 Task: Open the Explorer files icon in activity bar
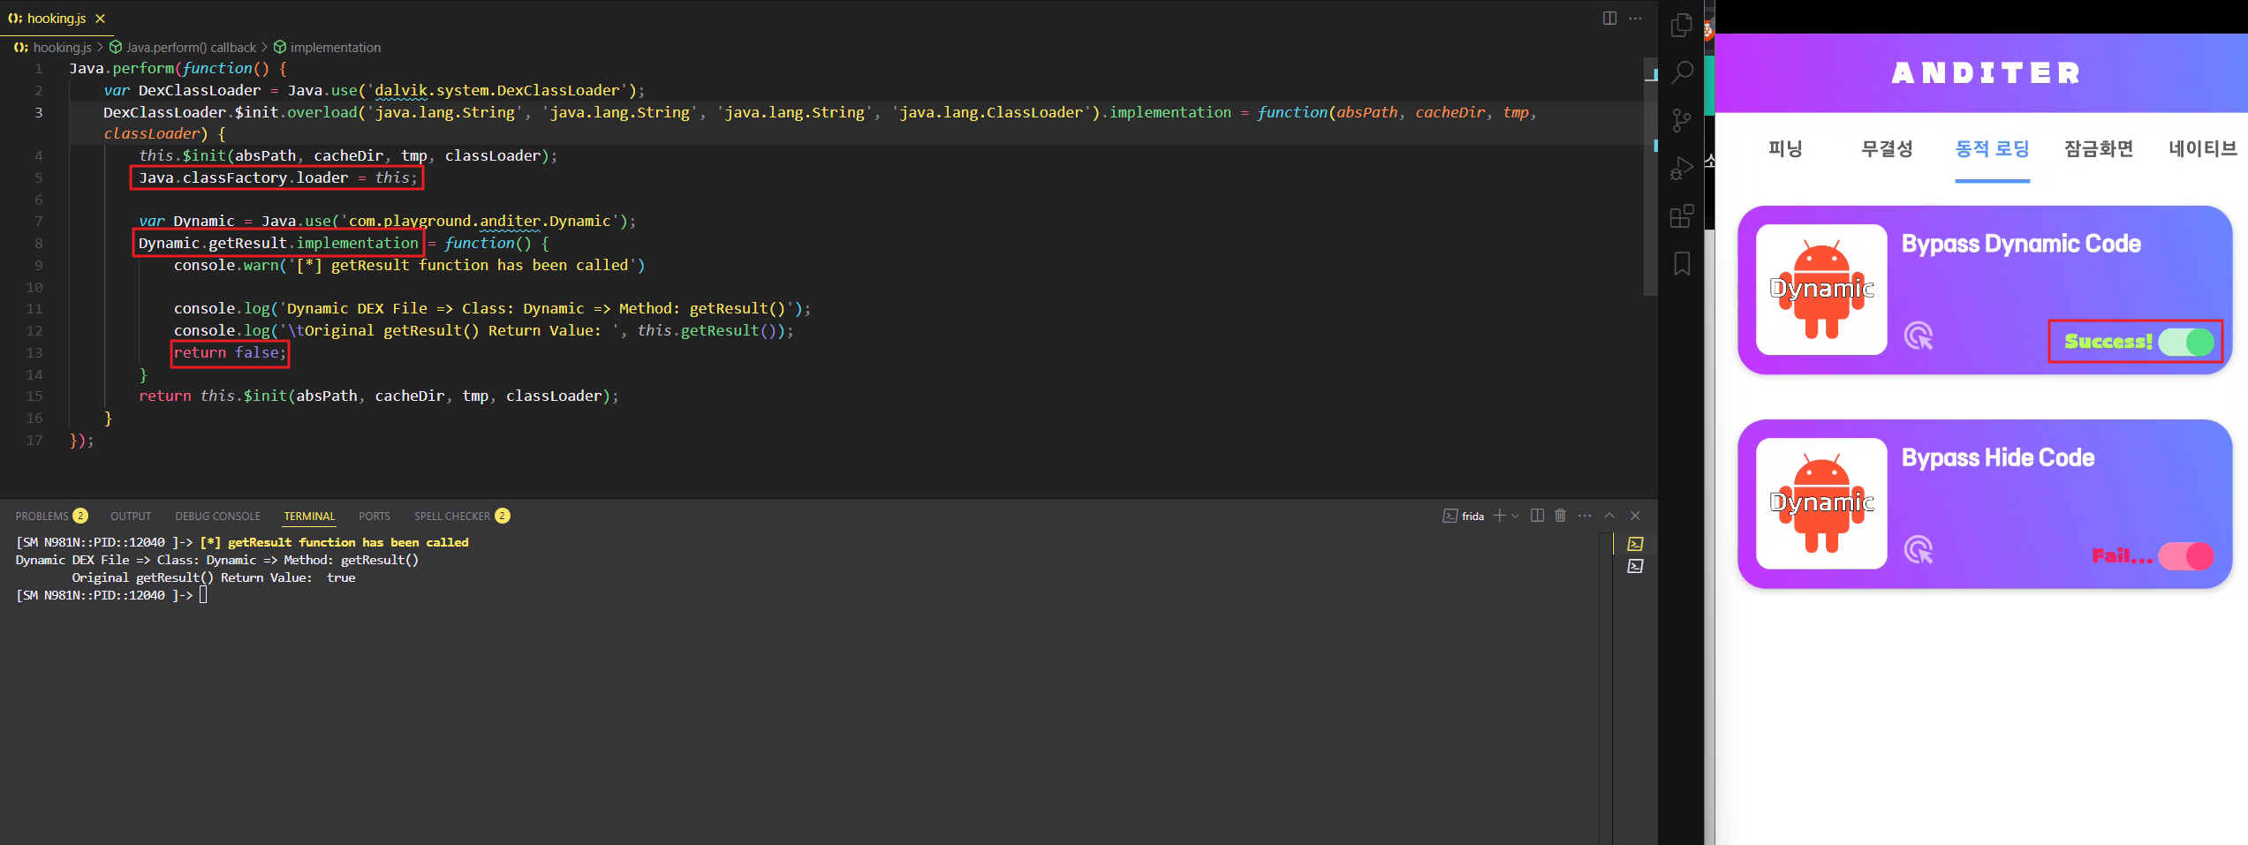click(1682, 25)
